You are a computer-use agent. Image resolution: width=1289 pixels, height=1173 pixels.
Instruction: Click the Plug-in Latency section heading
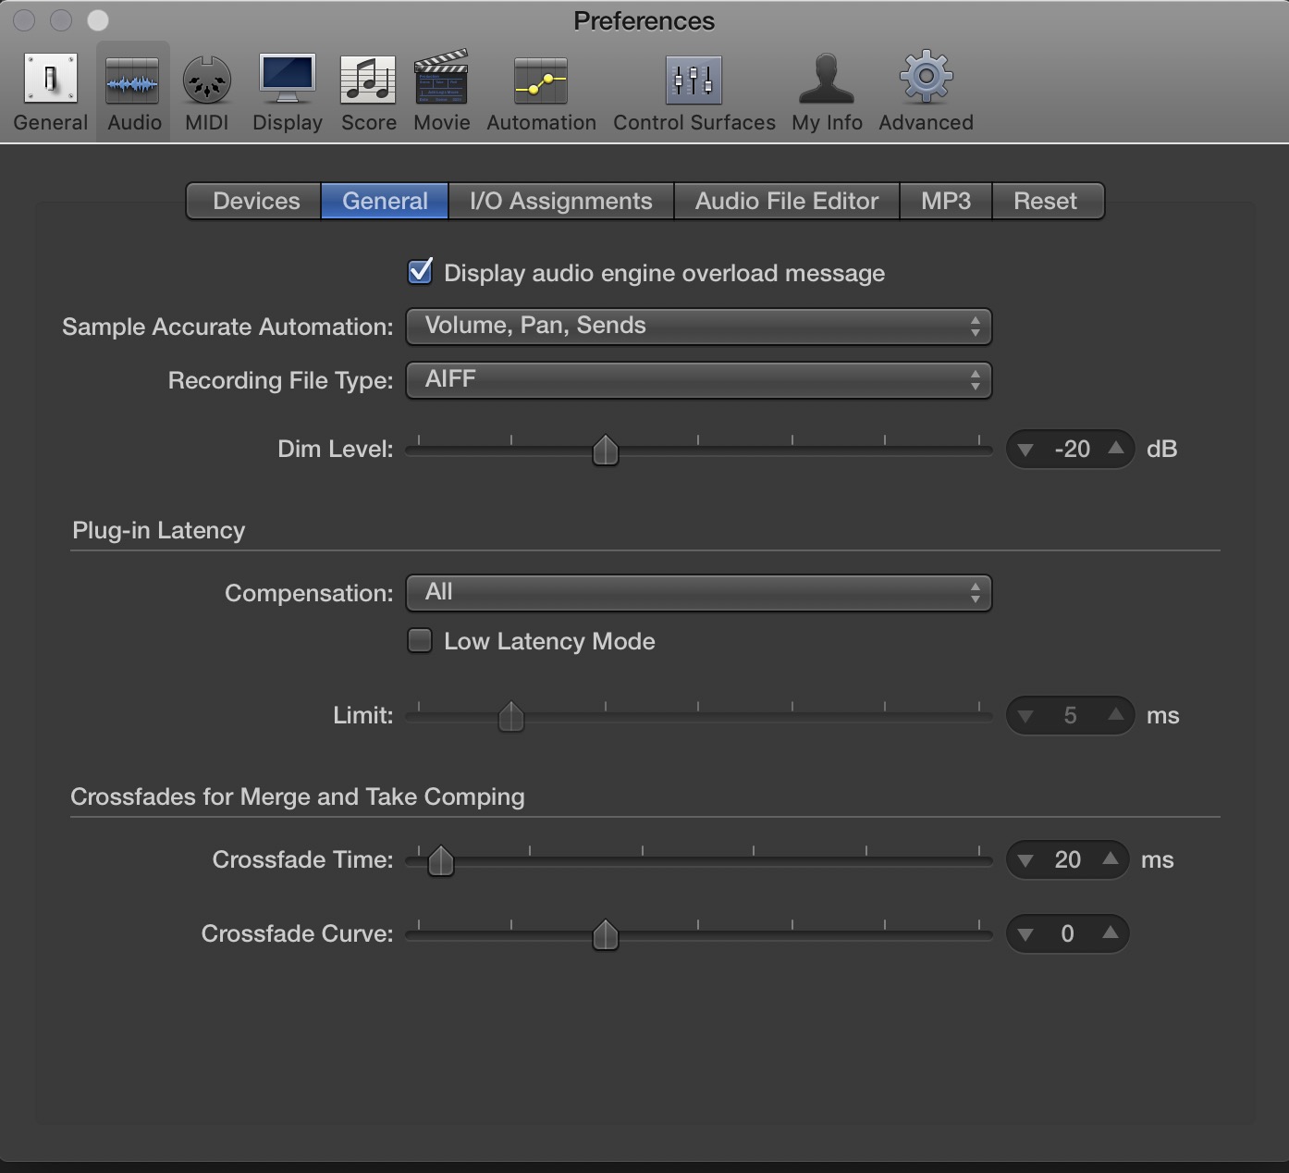[159, 530]
